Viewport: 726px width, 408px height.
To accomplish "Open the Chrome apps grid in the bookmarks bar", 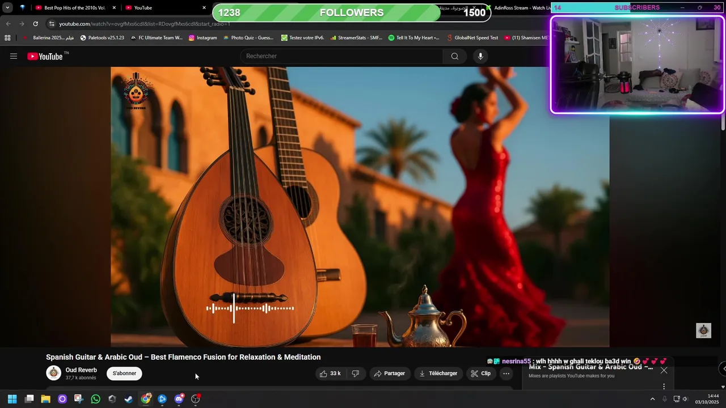I will (7, 38).
